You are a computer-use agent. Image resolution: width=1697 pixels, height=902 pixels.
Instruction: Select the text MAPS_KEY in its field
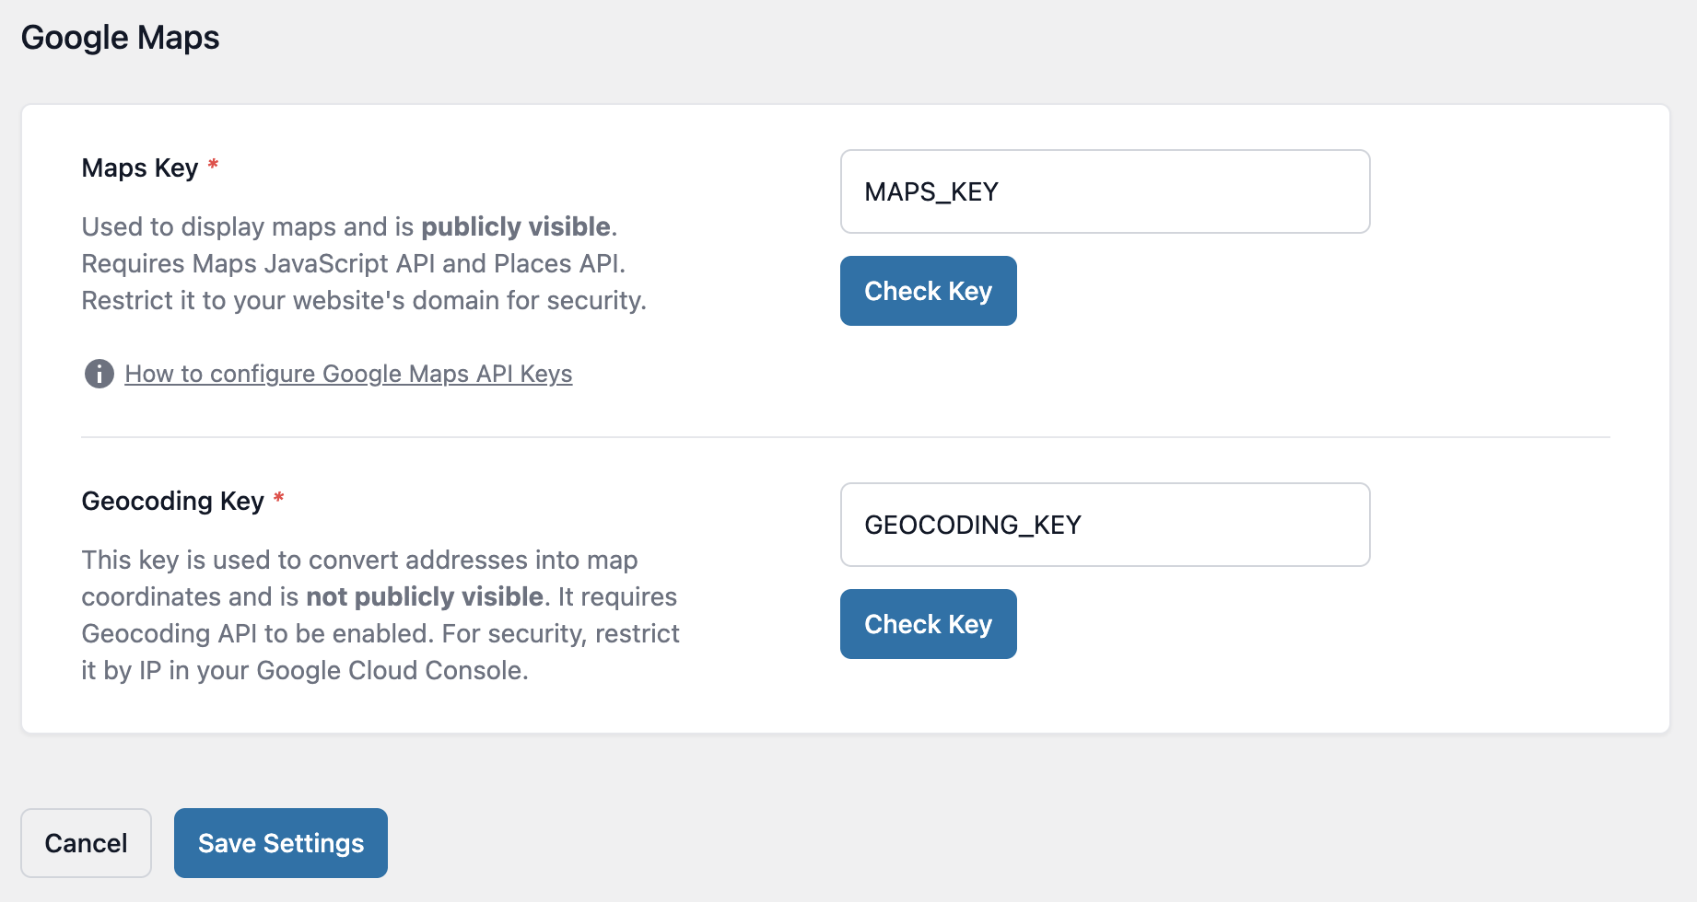pos(930,191)
